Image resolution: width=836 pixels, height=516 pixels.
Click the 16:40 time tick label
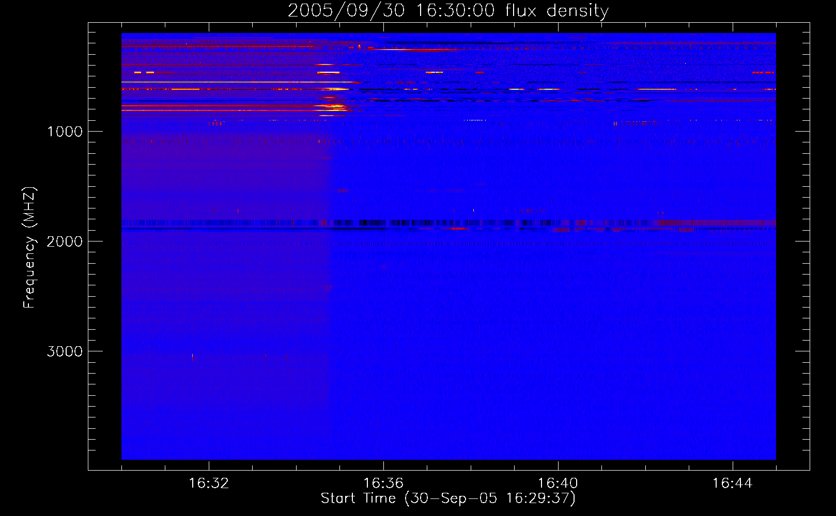point(558,483)
